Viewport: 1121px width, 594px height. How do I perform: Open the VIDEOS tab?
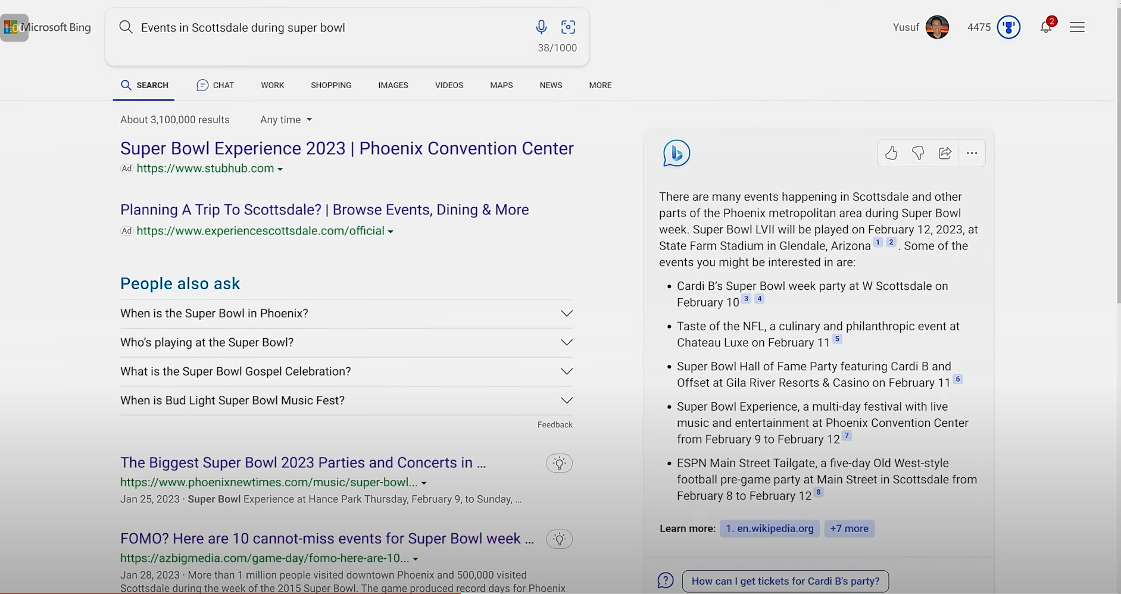coord(449,85)
